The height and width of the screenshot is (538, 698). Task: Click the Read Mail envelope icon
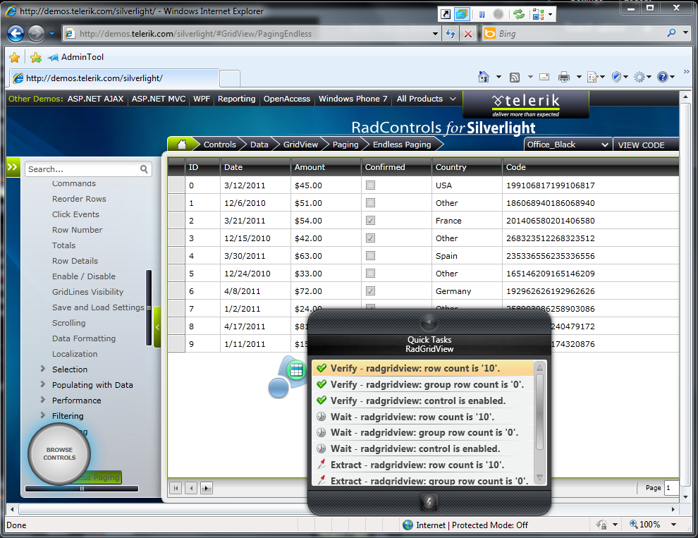[x=544, y=77]
